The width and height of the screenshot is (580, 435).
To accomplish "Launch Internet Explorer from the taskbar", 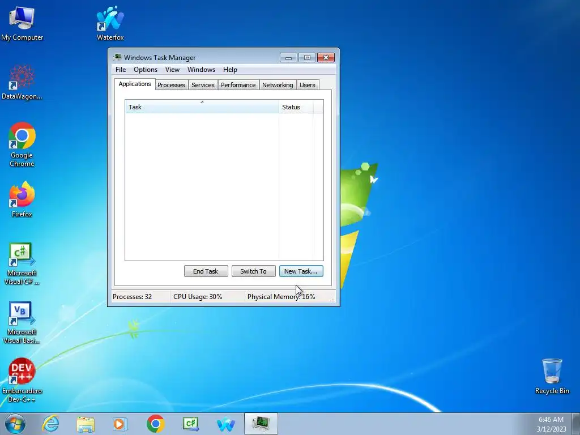I will point(50,424).
